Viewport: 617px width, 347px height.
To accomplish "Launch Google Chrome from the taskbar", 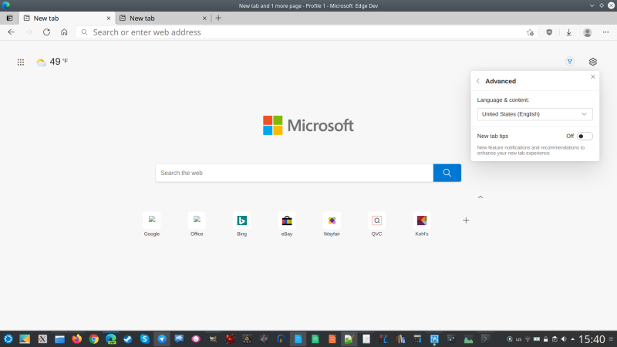I will pos(93,339).
